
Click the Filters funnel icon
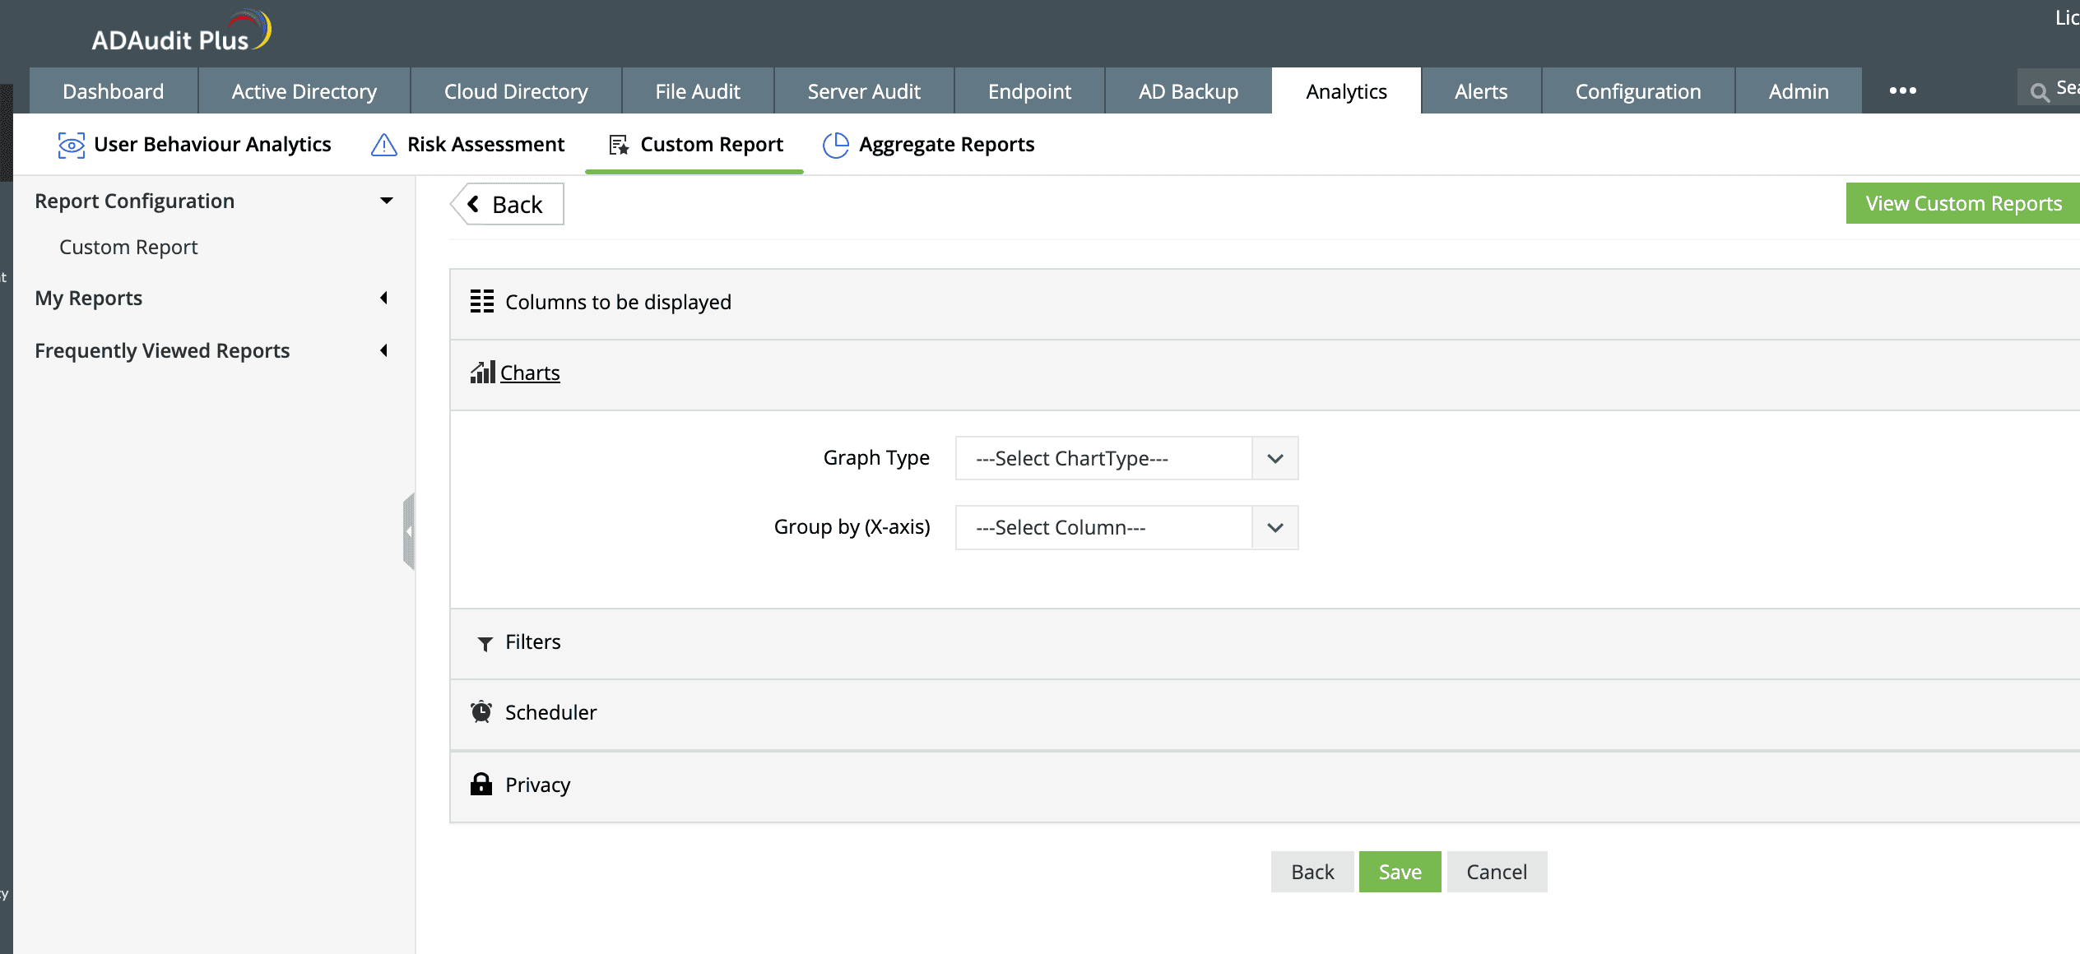485,643
